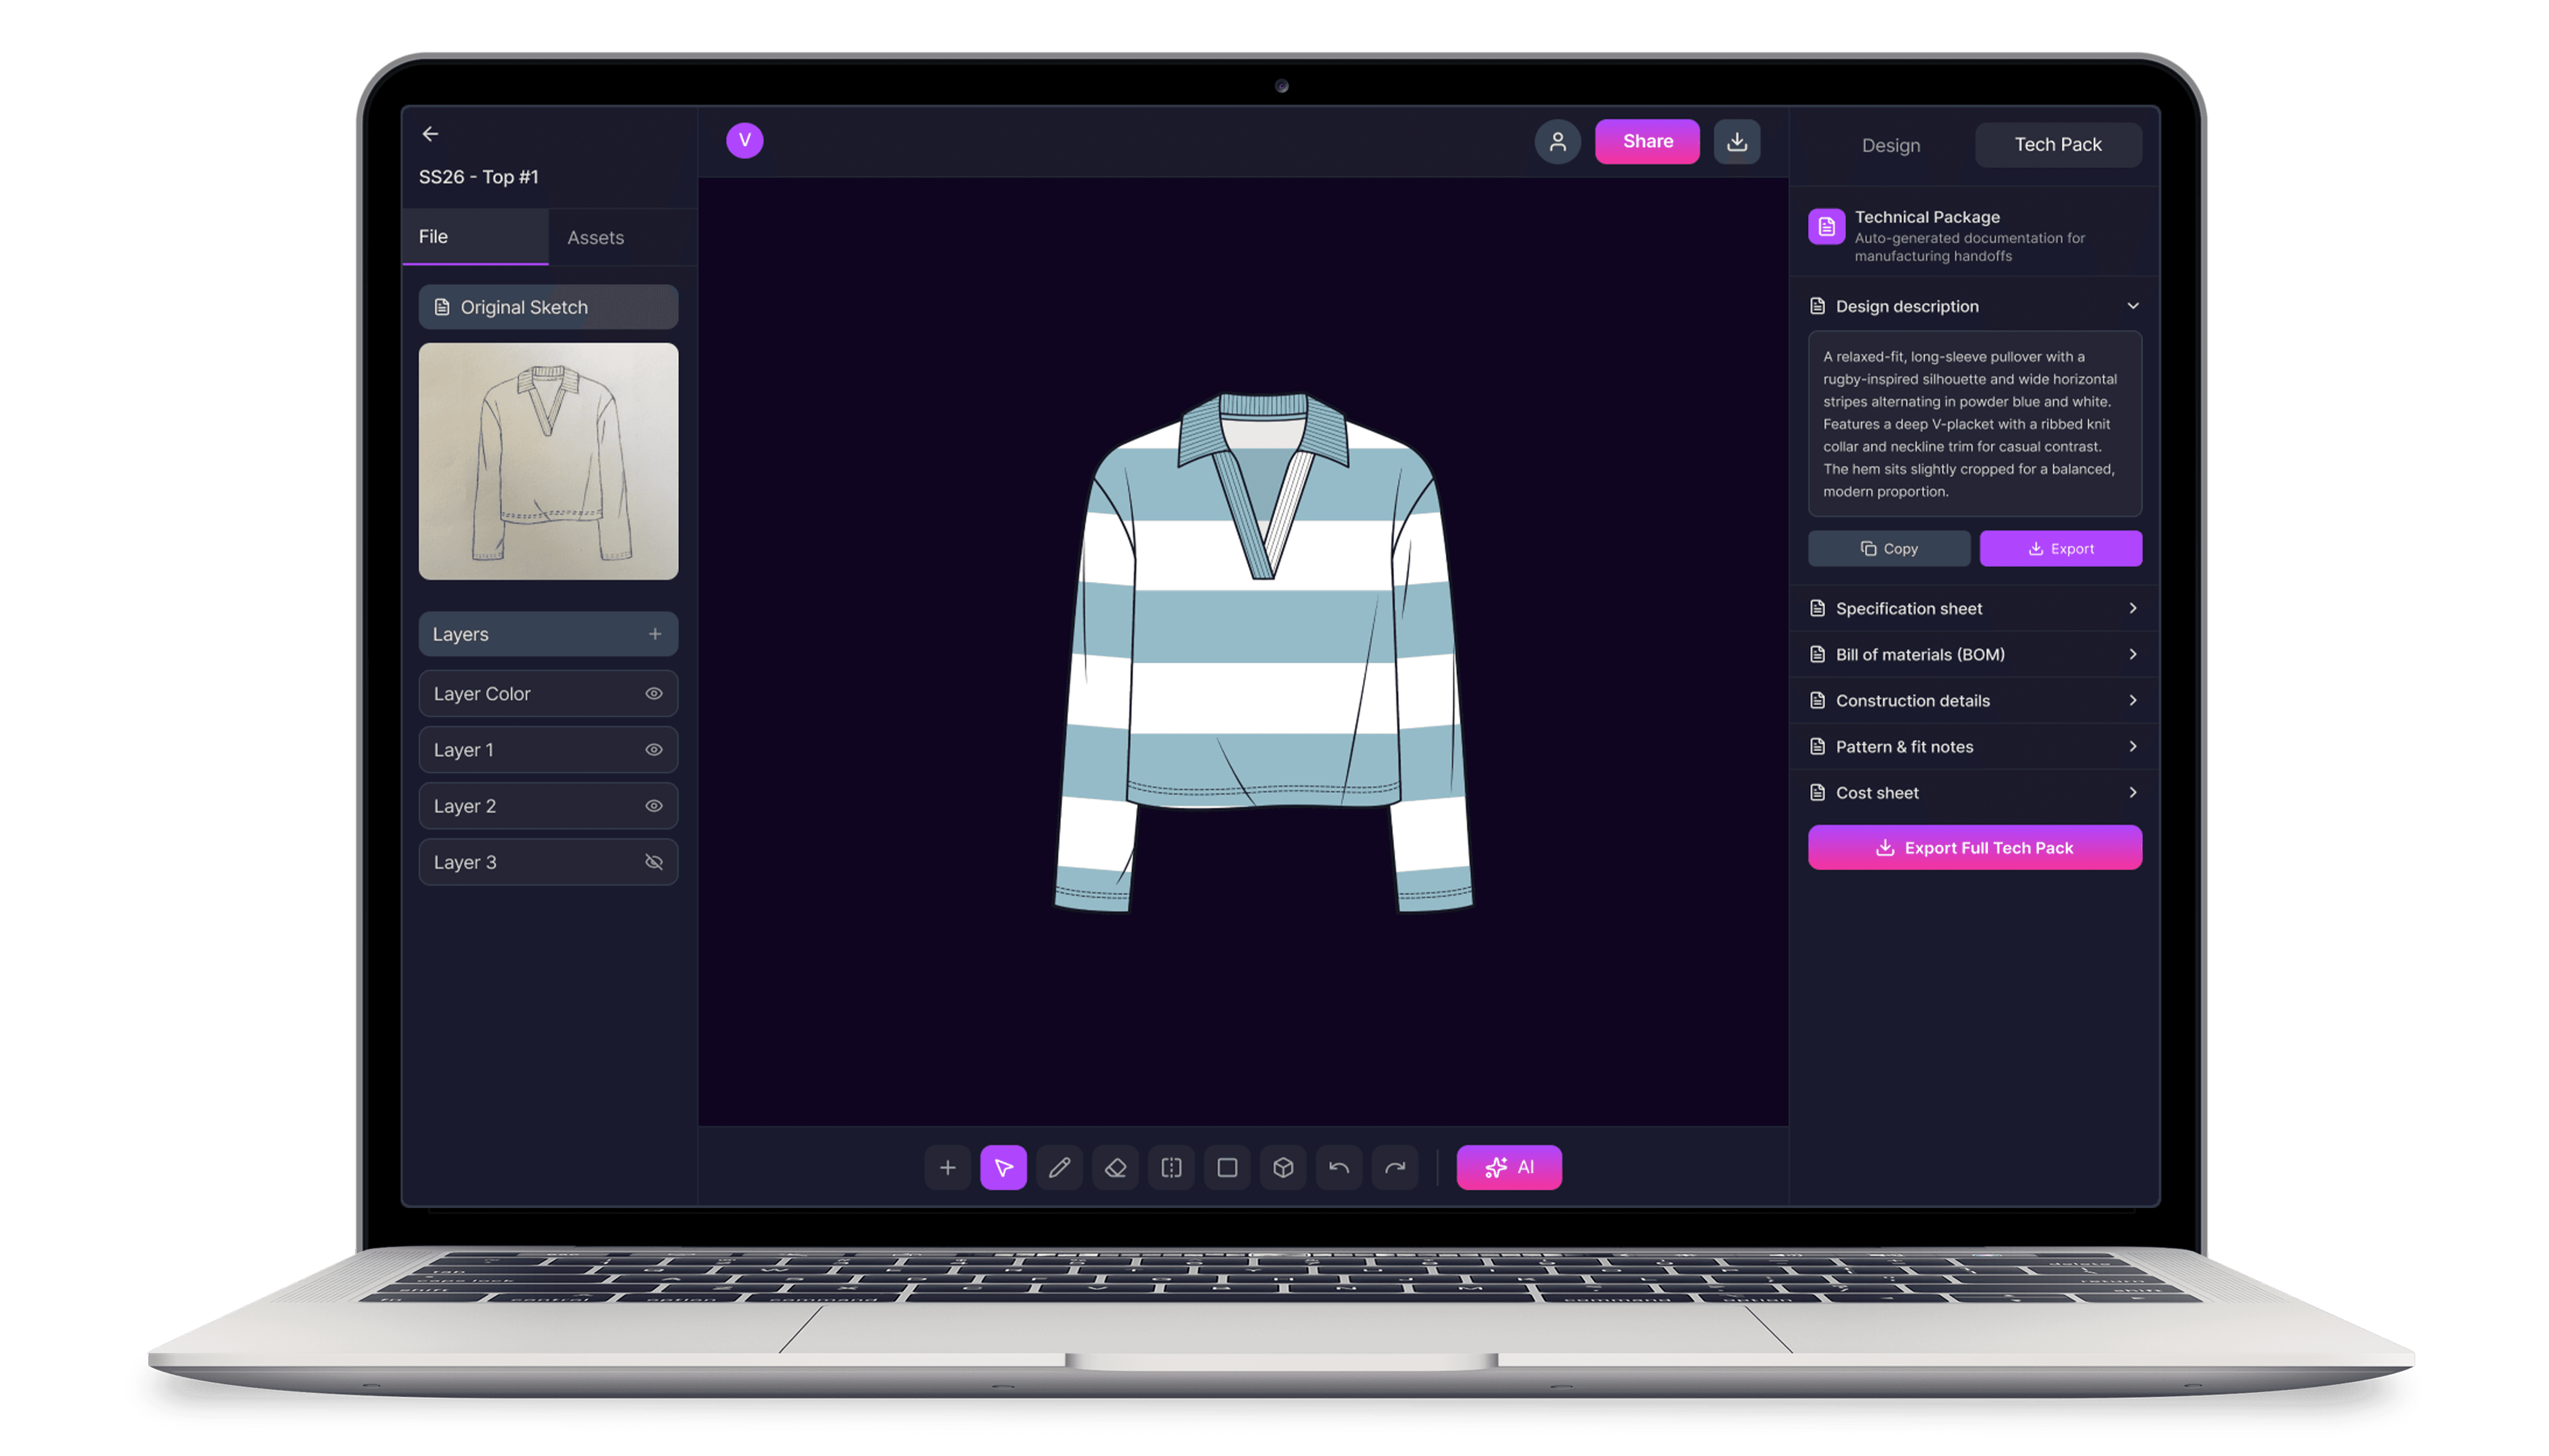Click Export Full Tech Pack button
This screenshot has width=2549, height=1456.
click(1974, 847)
